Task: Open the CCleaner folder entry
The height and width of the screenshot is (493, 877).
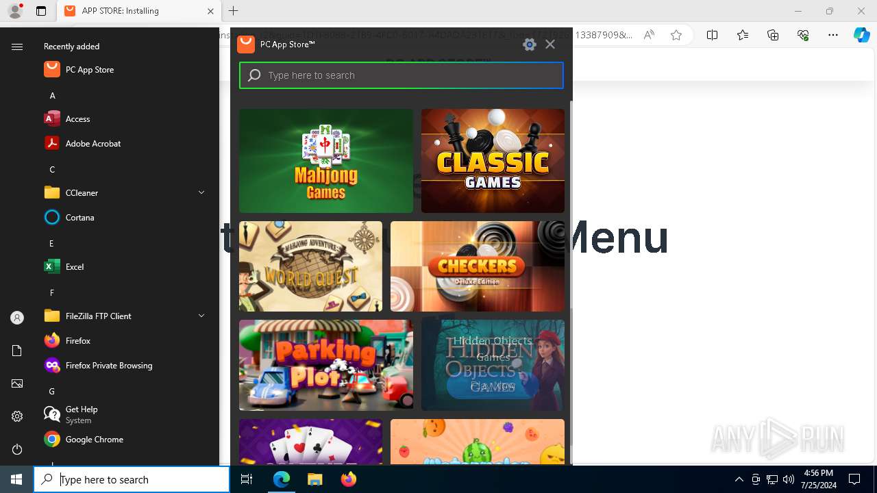Action: point(126,192)
